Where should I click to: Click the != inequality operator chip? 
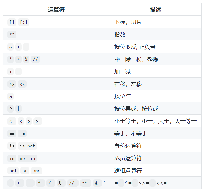(x=22, y=134)
